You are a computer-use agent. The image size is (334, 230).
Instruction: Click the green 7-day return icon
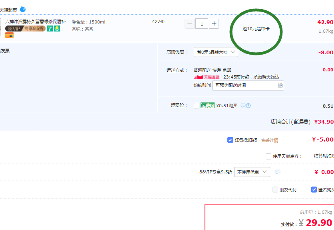click(50, 28)
